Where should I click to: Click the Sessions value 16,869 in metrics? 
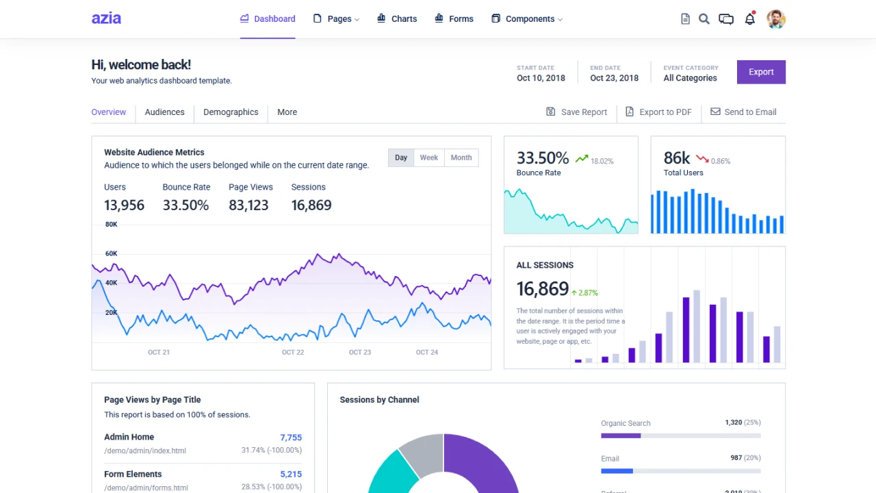[x=311, y=205]
